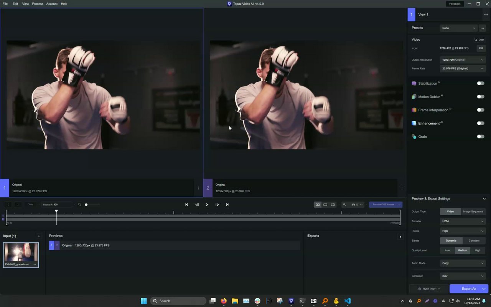Viewport: 491px width, 307px height.
Task: Click the timeline zoom magnifier icon
Action: [80, 205]
